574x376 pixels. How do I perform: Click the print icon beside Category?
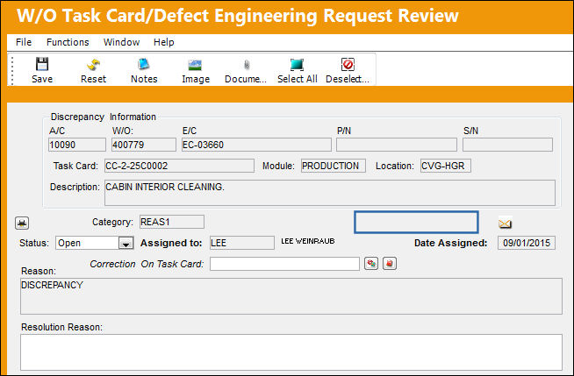(22, 223)
